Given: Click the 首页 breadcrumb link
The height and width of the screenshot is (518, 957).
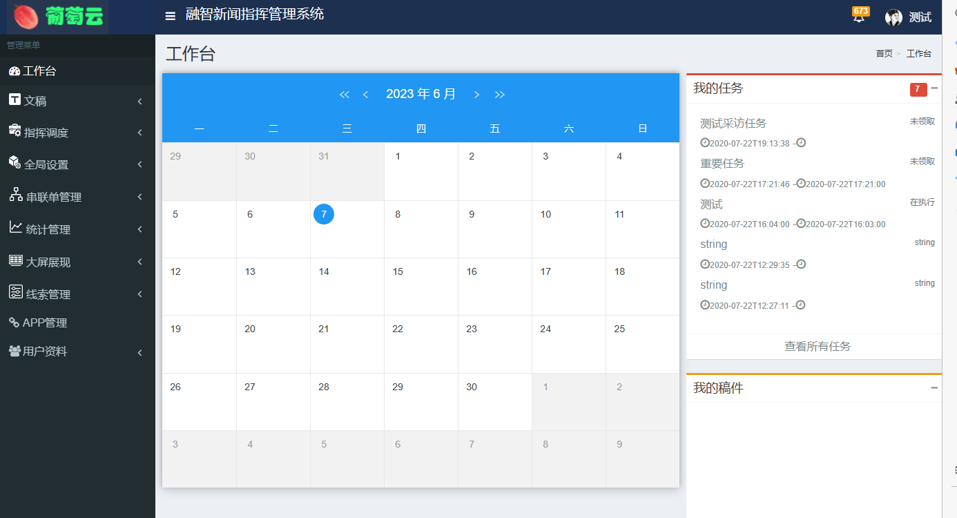Looking at the screenshot, I should [884, 54].
